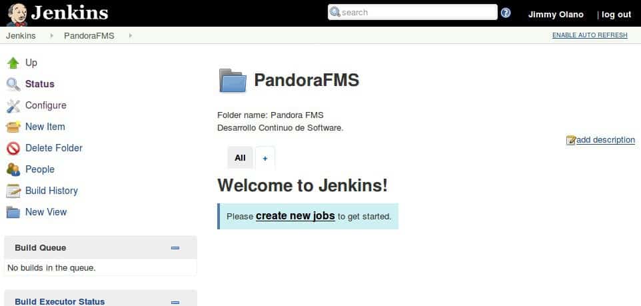Expand the Jenkins breadcrumb arrow menu

51,35
